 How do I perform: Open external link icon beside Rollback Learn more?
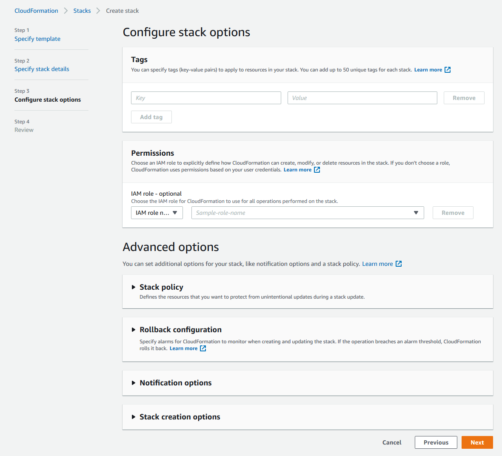coord(203,348)
